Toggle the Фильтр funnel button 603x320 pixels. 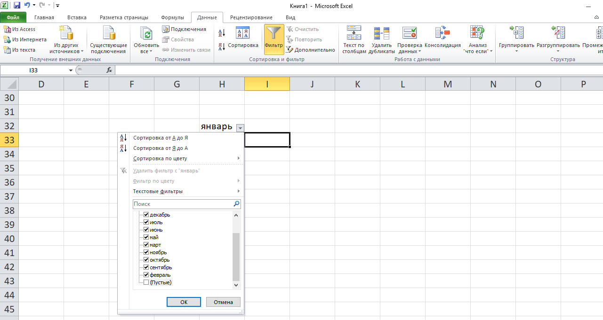[x=274, y=39]
